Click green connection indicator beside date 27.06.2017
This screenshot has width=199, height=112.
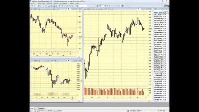point(158,111)
